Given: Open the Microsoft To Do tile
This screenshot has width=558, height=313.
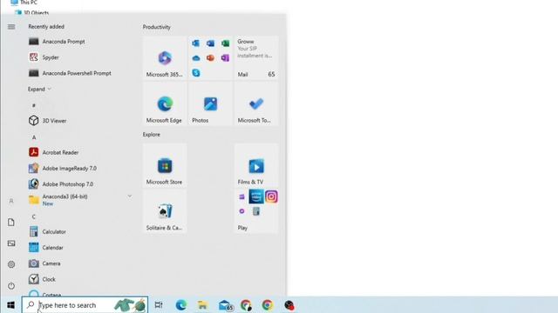Looking at the screenshot, I should tap(256, 103).
